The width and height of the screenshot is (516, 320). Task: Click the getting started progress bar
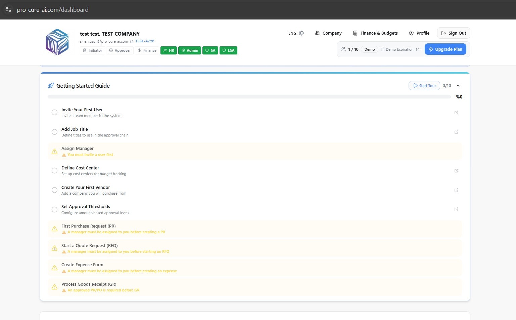249,97
